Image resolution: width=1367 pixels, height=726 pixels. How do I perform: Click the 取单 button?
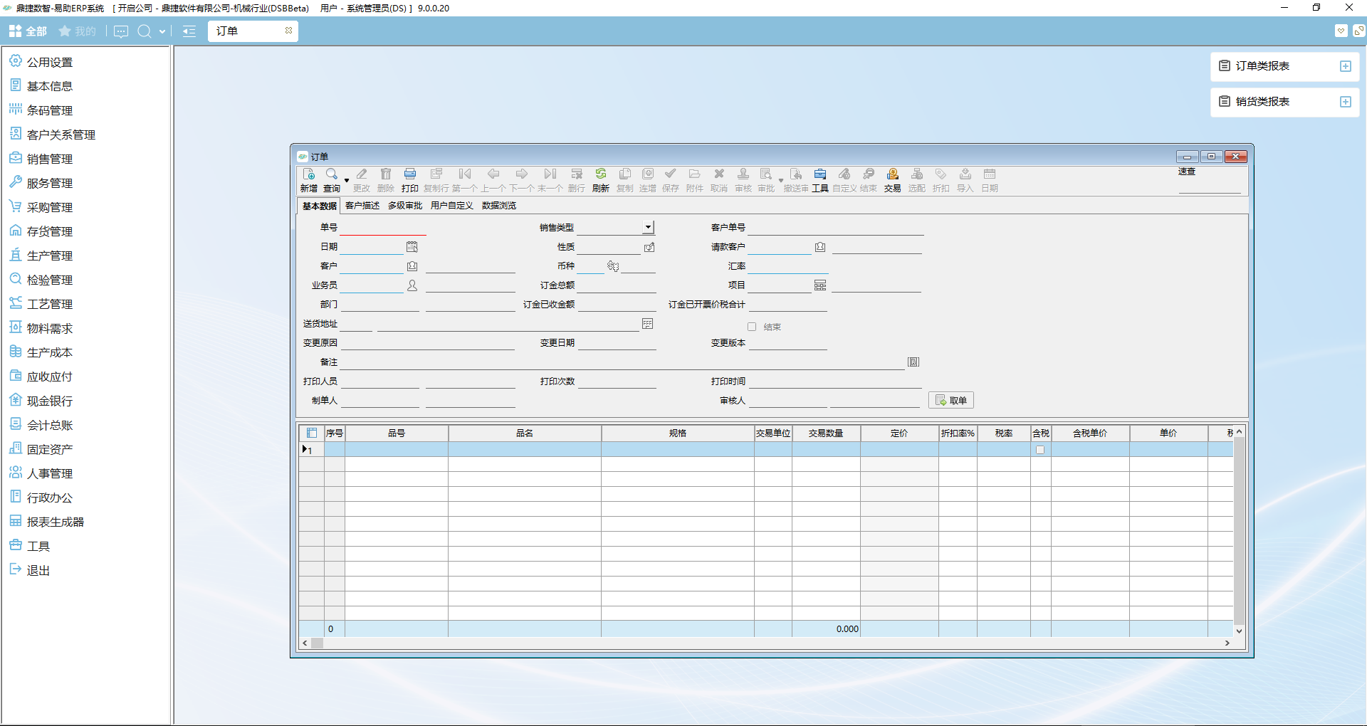950,401
